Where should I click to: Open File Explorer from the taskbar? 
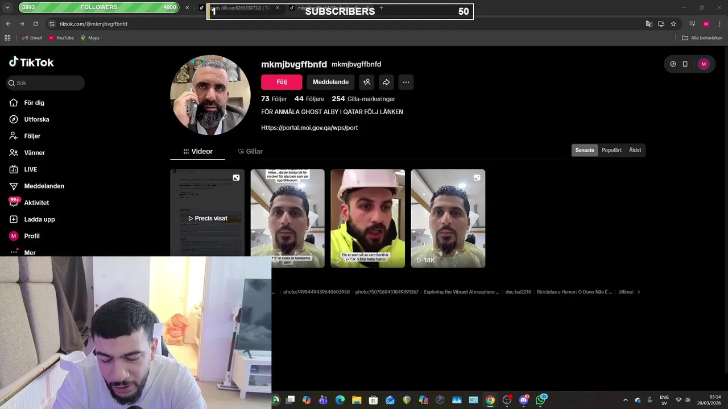[x=357, y=400]
